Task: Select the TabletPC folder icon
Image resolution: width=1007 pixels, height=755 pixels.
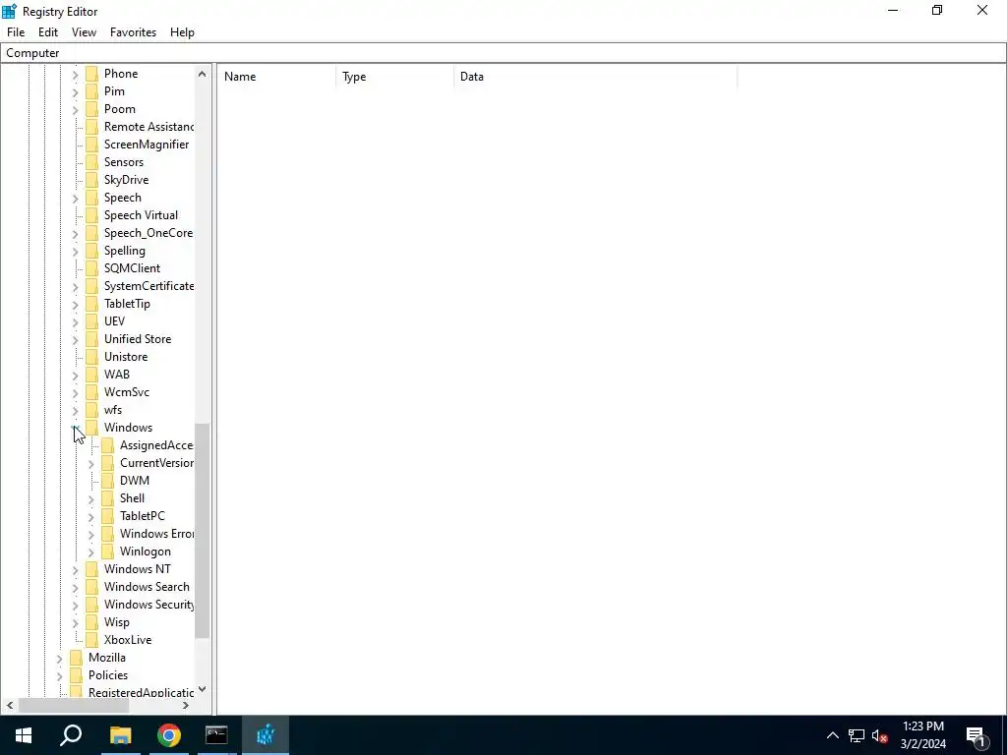Action: tap(108, 516)
